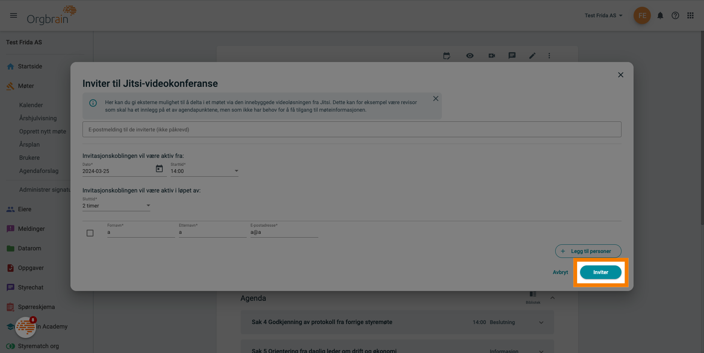Open Årshjulvisning in the sidebar
This screenshot has height=353, width=704.
(38, 118)
